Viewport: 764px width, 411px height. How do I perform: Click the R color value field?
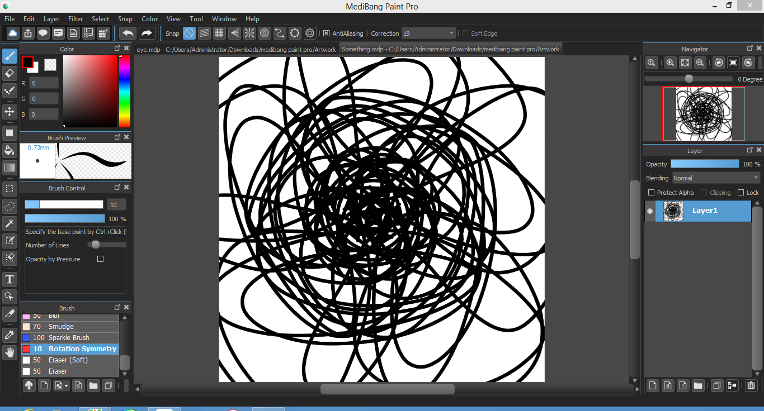pos(44,83)
